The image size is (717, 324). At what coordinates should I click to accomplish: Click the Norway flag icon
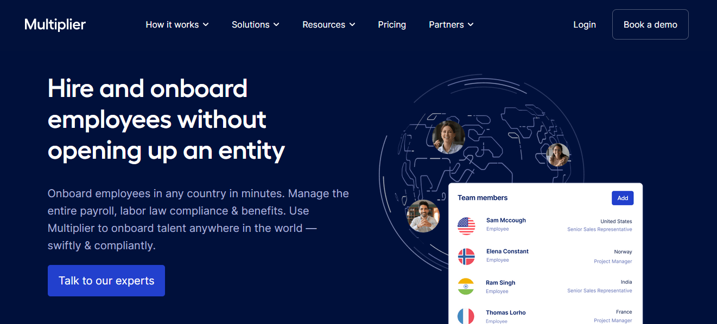466,256
